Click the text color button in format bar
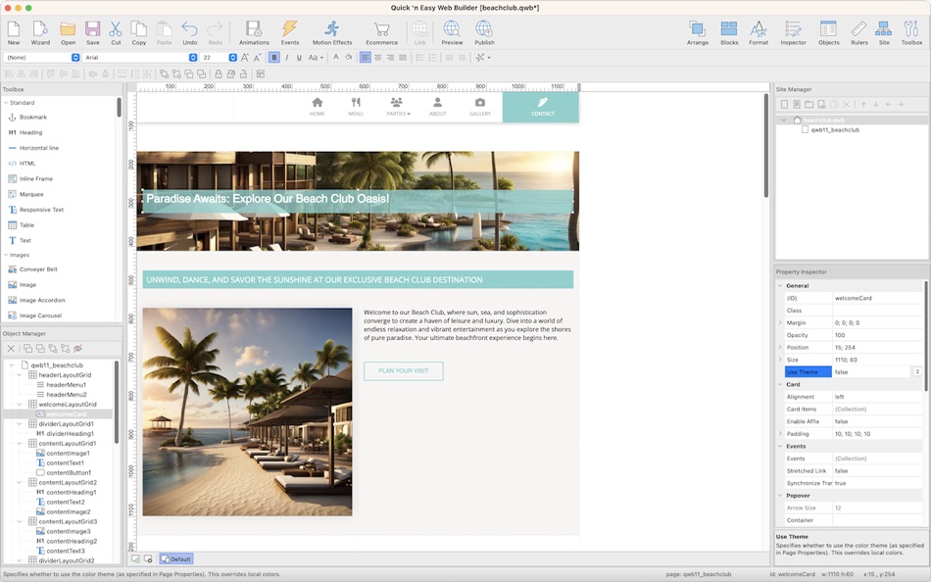Screen dimensions: 931x582 point(335,58)
